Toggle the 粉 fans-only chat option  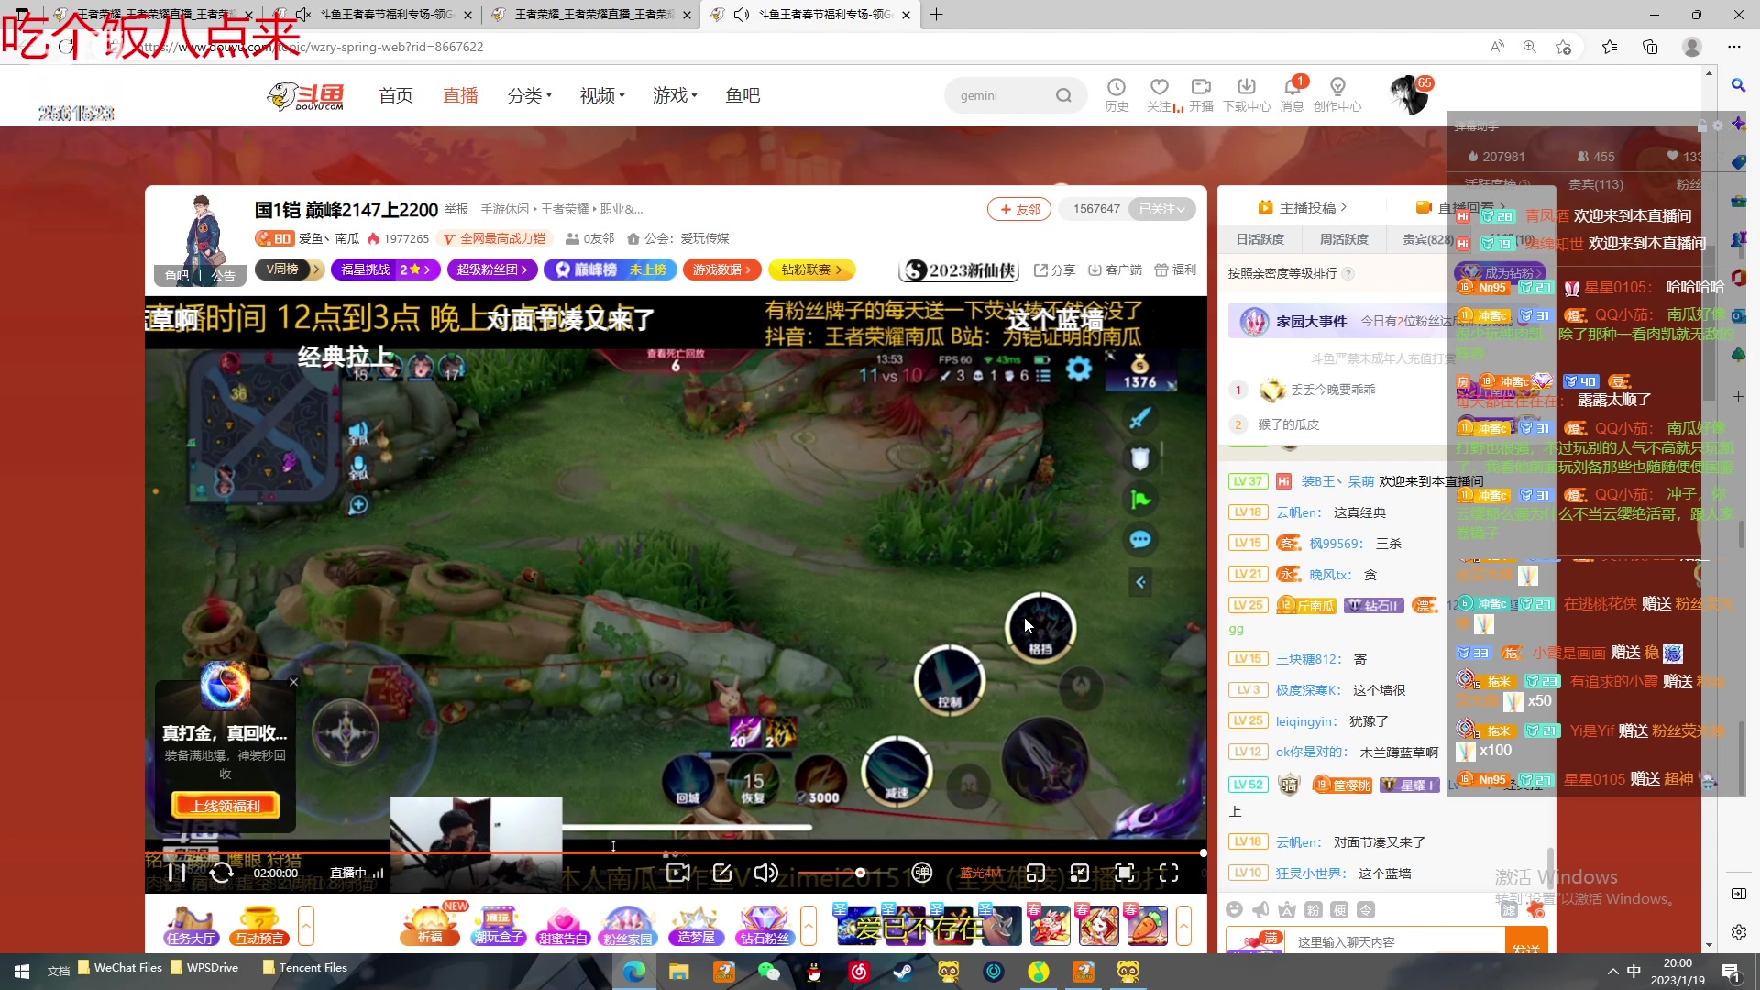1313,909
